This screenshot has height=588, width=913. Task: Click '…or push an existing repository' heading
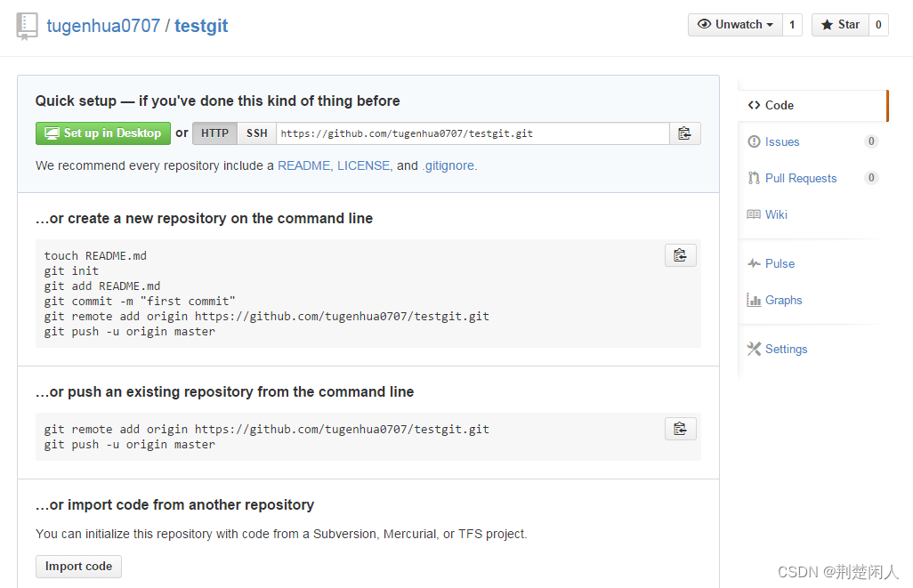225,391
